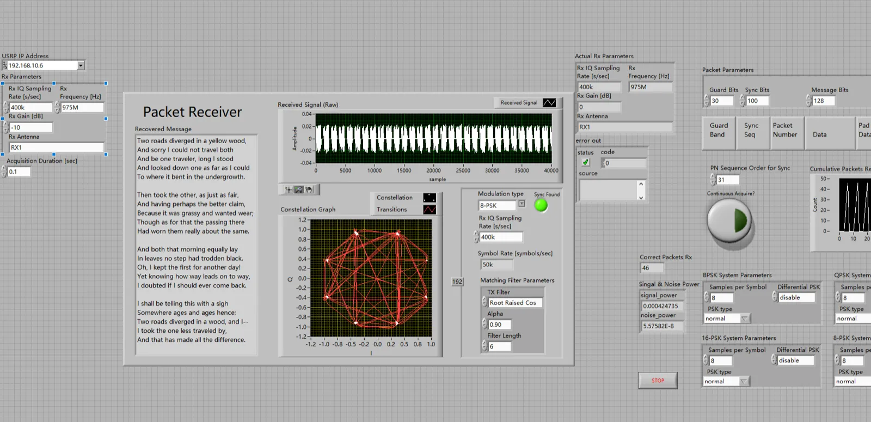This screenshot has width=871, height=422.
Task: Click the USRP IP Address field 192.168.10.6
Action: (x=42, y=65)
